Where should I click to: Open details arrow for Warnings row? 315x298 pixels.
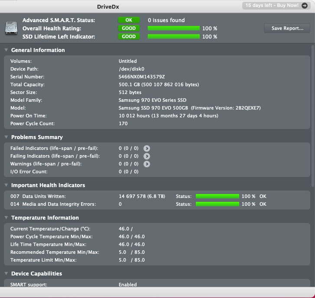pyautogui.click(x=146, y=164)
